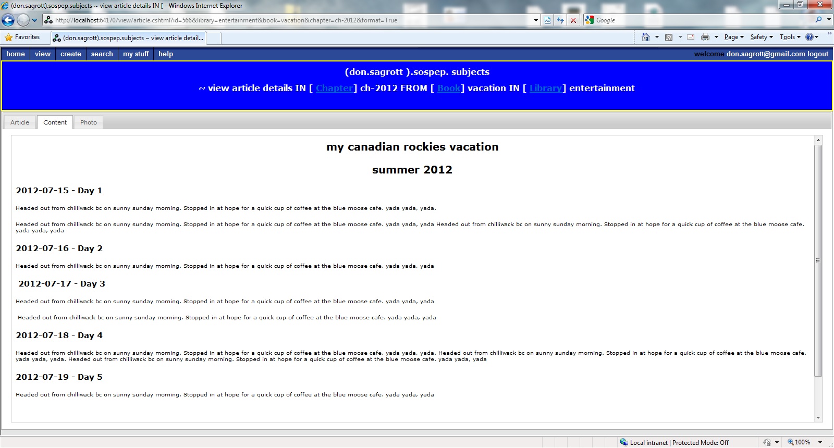Switch to the Content tab
Screen dimensions: 834x448
coord(55,122)
